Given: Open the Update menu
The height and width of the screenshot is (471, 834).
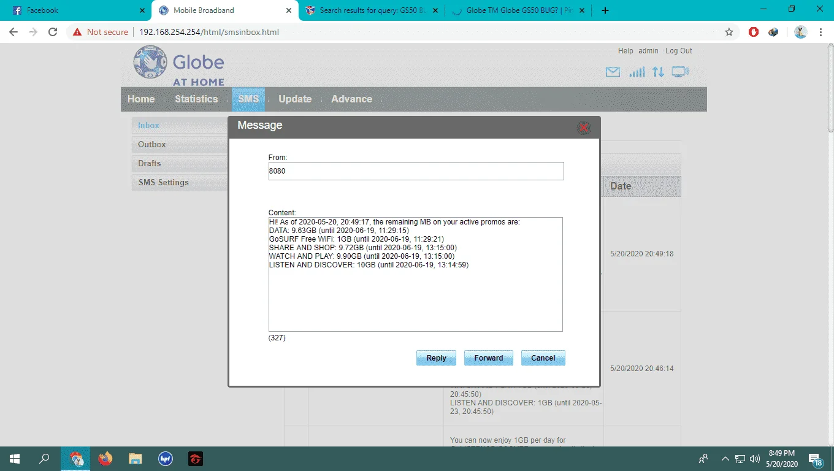Looking at the screenshot, I should tap(295, 99).
